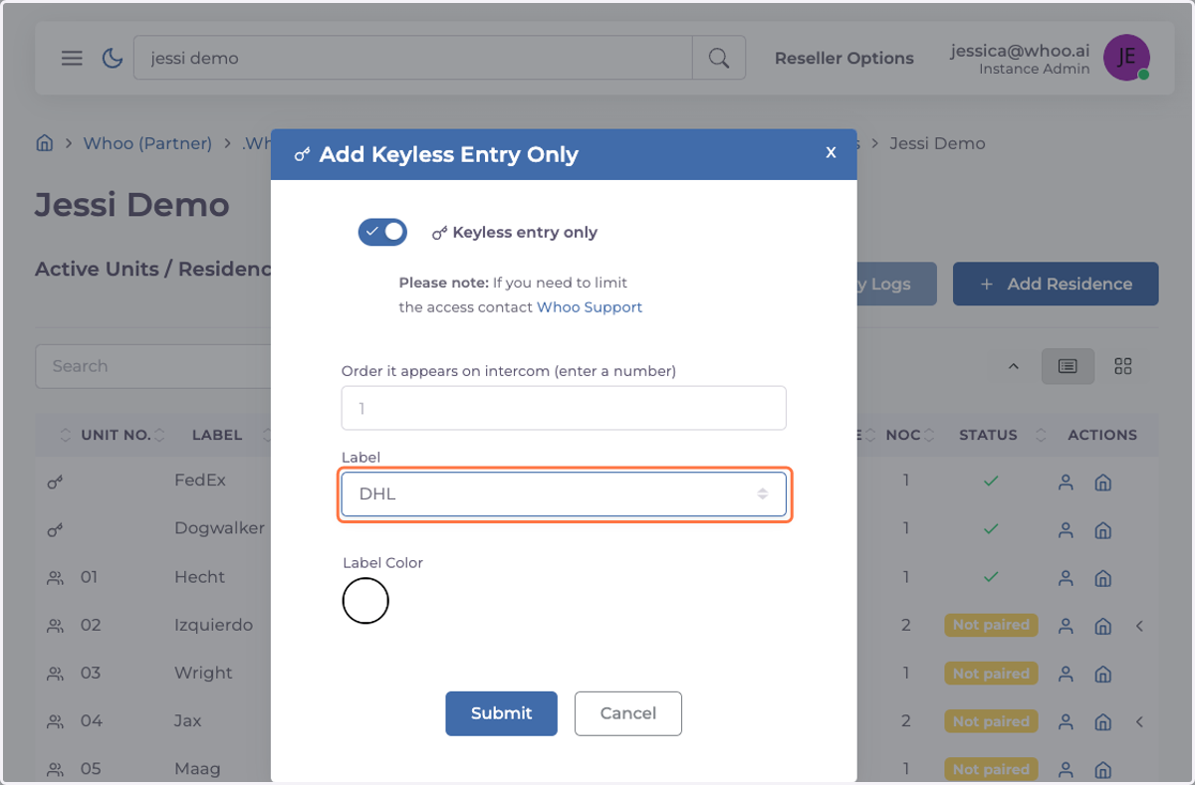Click the Whoo (Partner) breadcrumb
This screenshot has height=785, width=1195.
[x=147, y=143]
